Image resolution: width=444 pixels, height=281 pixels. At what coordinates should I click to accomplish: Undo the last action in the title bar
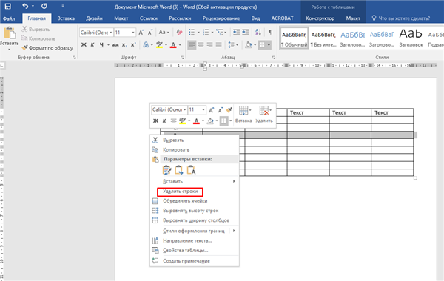25,6
